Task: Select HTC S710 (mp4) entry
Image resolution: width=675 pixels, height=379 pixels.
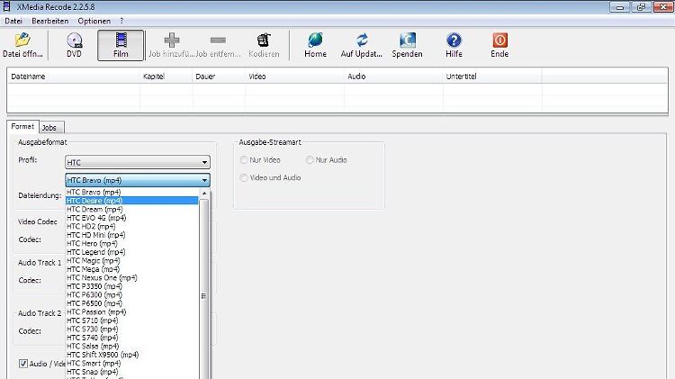Action: click(131, 320)
